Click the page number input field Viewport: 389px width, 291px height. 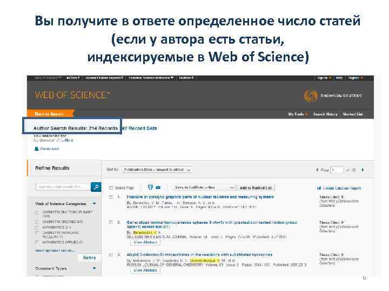337,170
